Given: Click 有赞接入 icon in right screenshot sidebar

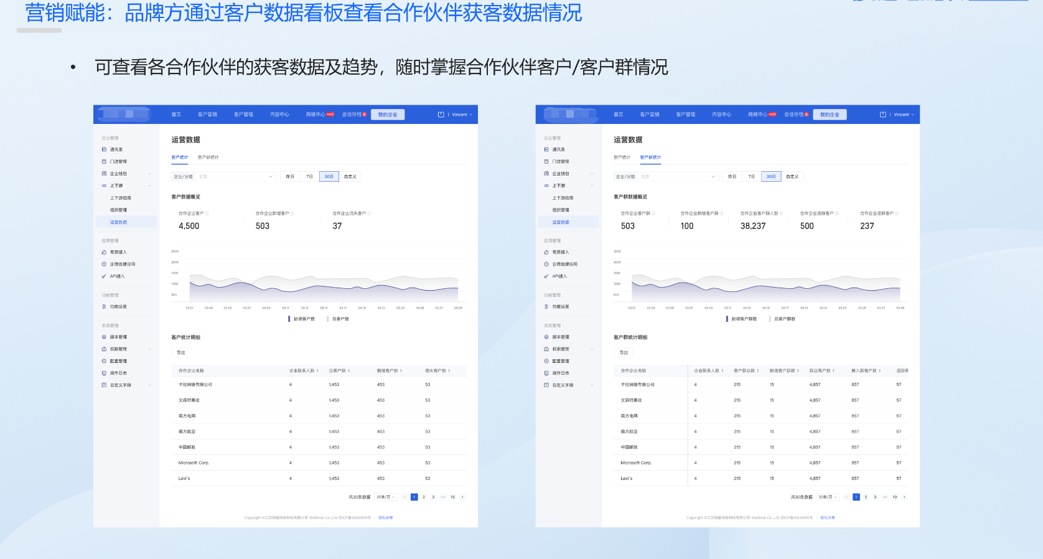Looking at the screenshot, I should (x=546, y=252).
